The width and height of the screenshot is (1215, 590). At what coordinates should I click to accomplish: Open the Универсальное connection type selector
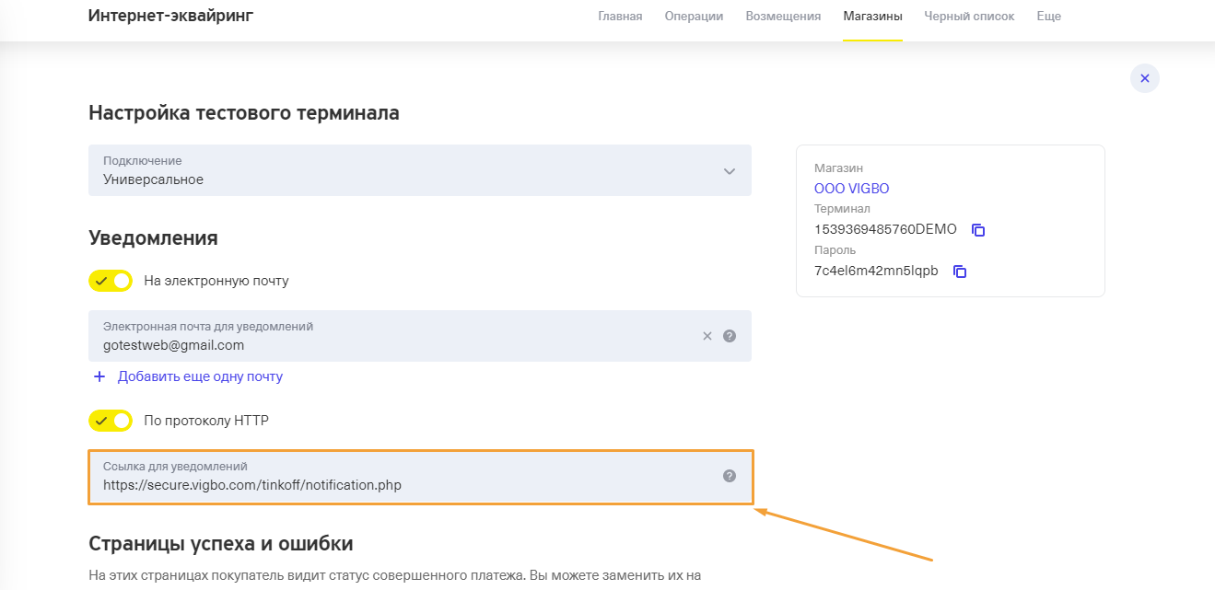point(420,170)
